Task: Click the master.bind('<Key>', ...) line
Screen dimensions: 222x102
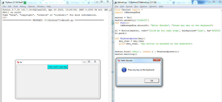Action: coord(147,52)
